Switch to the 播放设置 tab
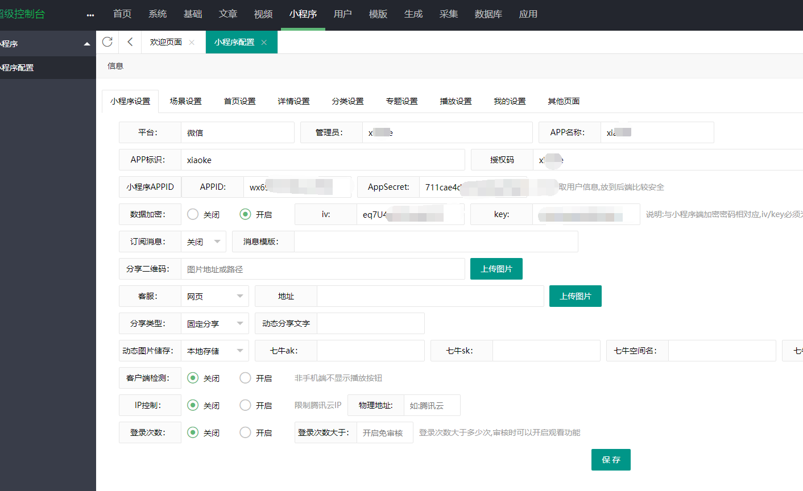803x491 pixels. 456,101
